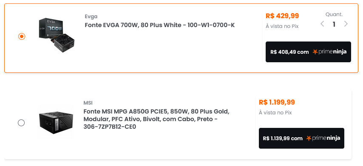
Task: Click the Prime Ninja logo in EVGA offer
Action: pos(330,52)
